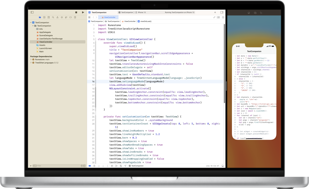Run the app with the Play button
309x189 pixels.
[83, 12]
